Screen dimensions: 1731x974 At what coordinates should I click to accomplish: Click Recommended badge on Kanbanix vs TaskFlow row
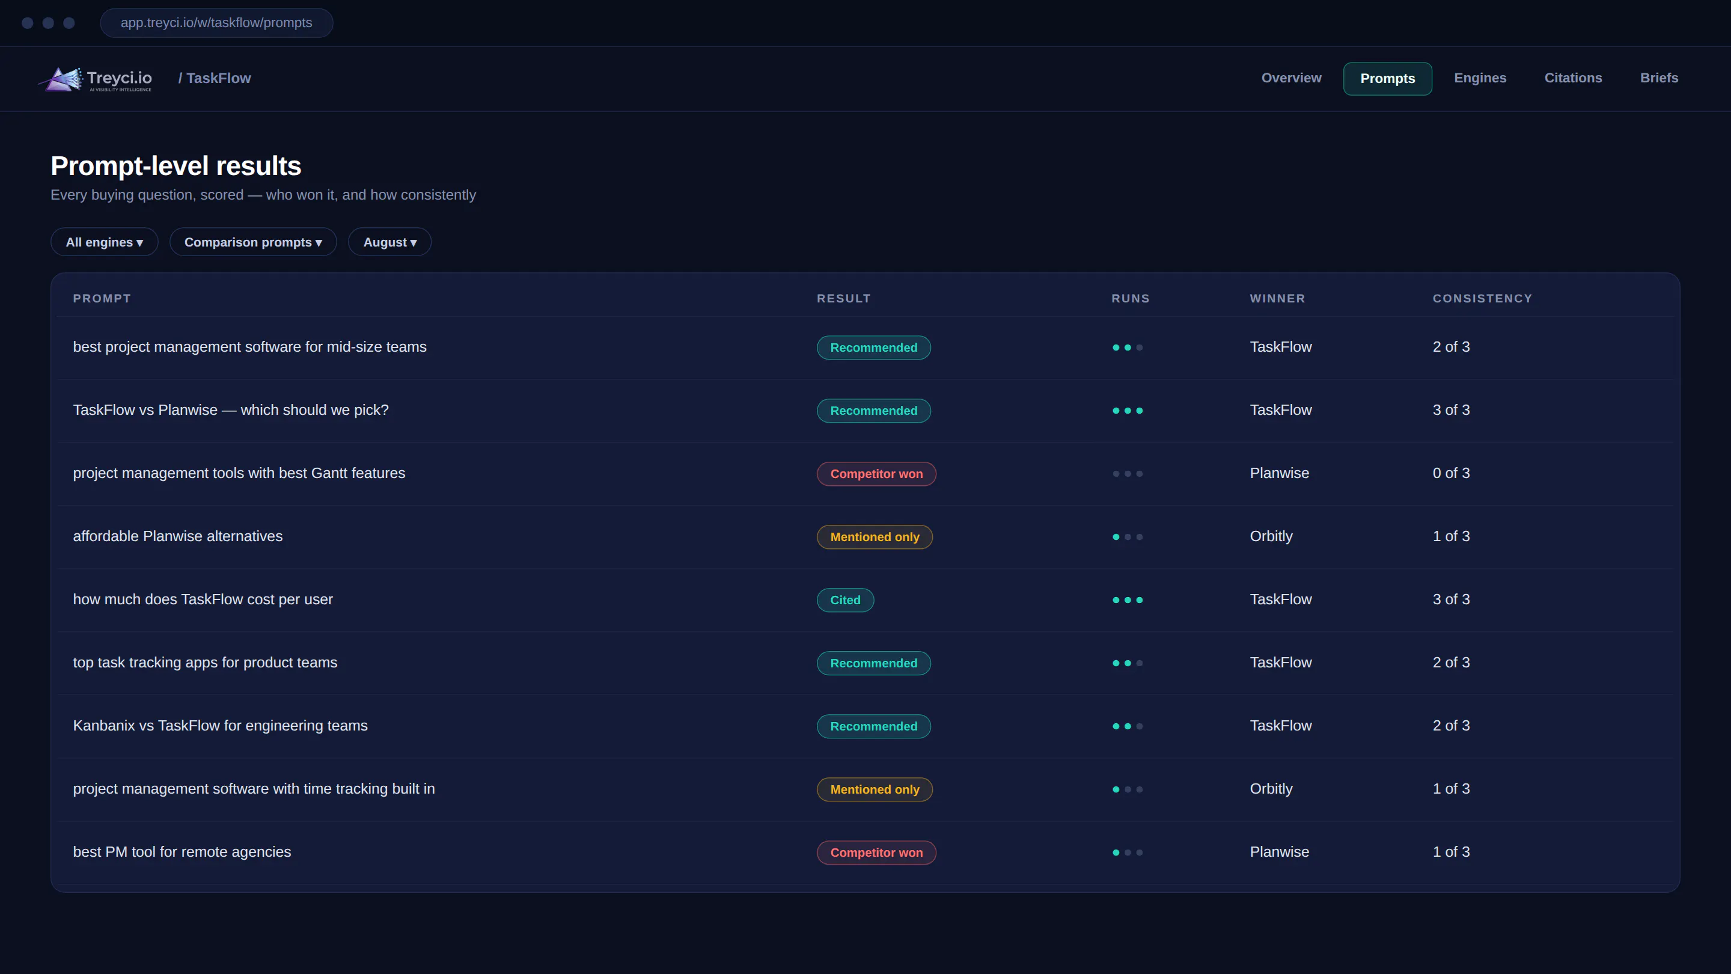[x=873, y=727]
